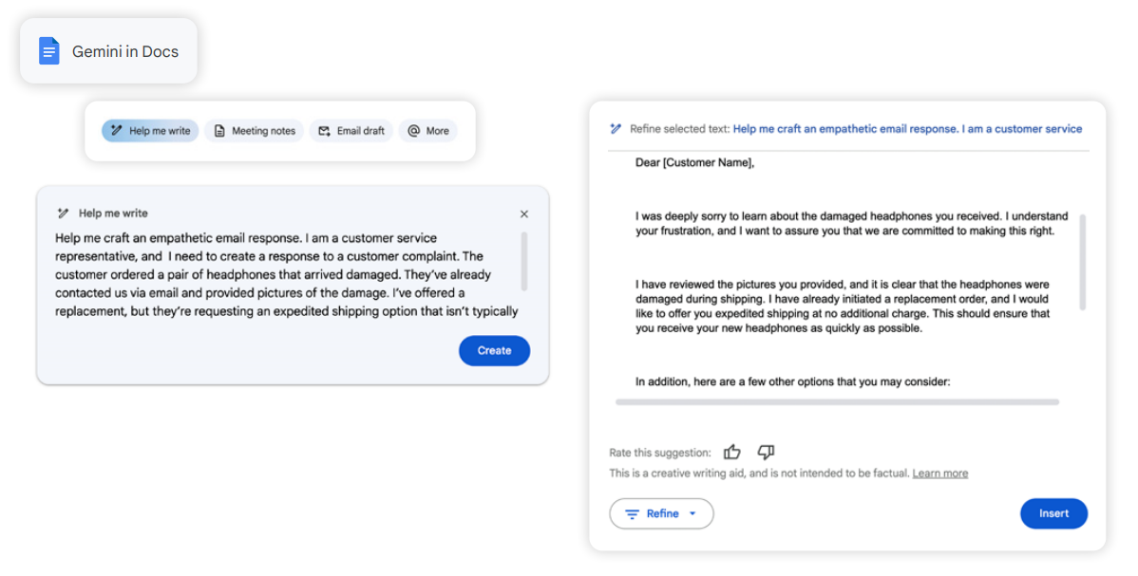Select the Meeting notes chip
1138x576 pixels.
255,131
